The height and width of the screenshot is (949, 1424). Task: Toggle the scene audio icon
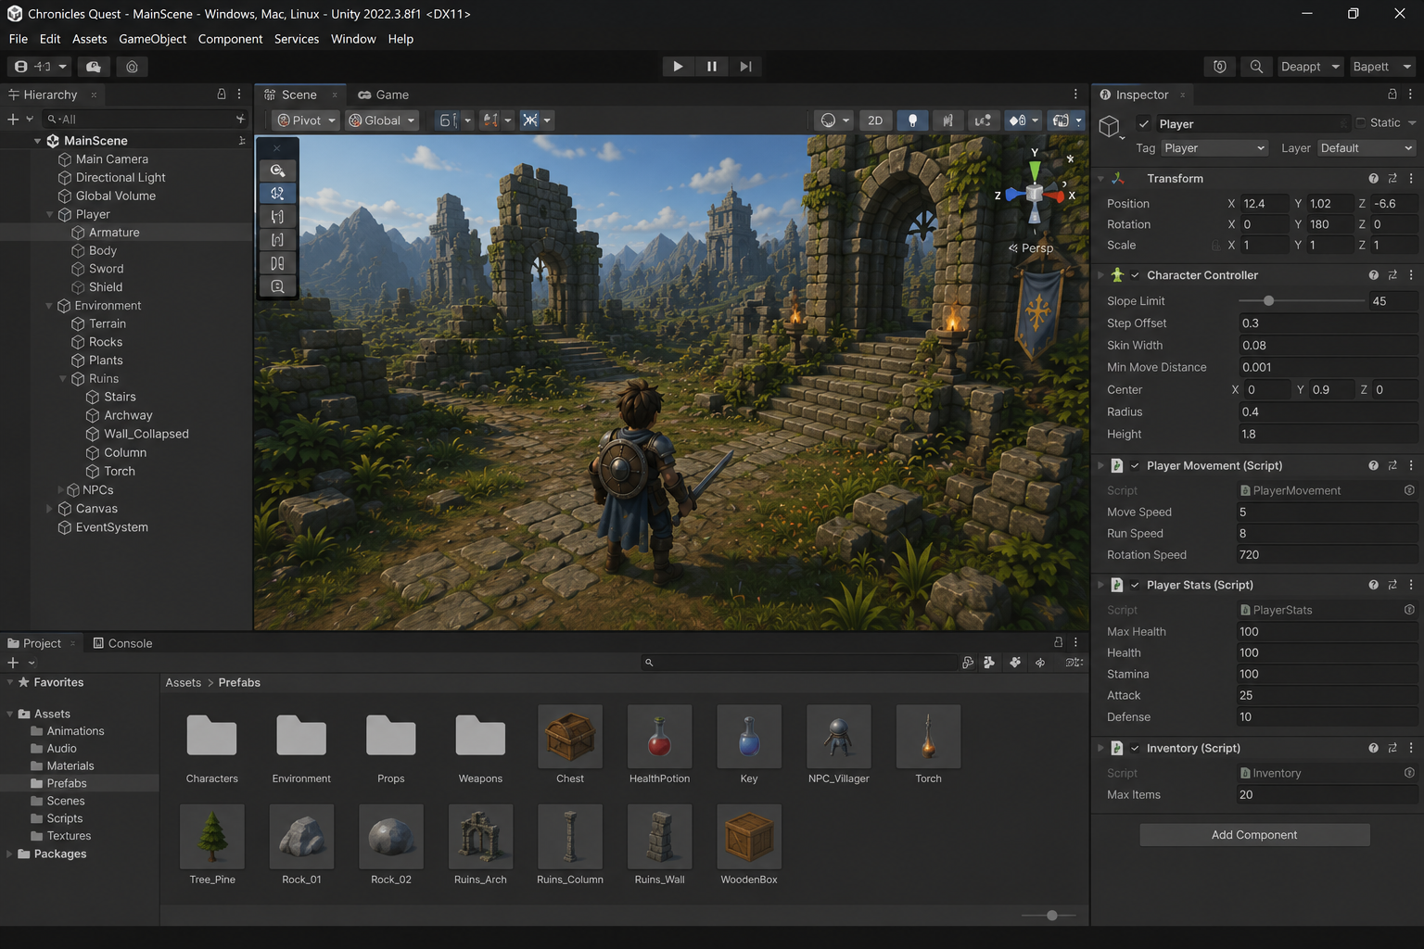click(x=947, y=120)
